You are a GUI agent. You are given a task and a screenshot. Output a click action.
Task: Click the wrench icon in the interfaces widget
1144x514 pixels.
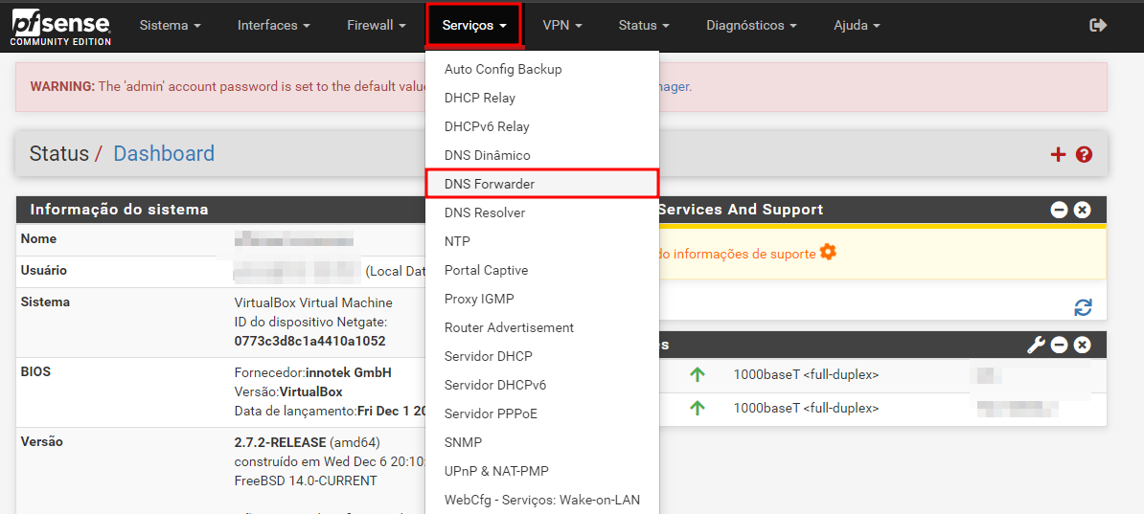(1036, 345)
